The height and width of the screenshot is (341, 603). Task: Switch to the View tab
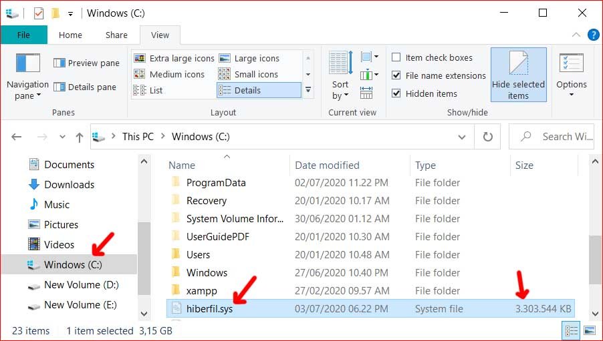(160, 35)
